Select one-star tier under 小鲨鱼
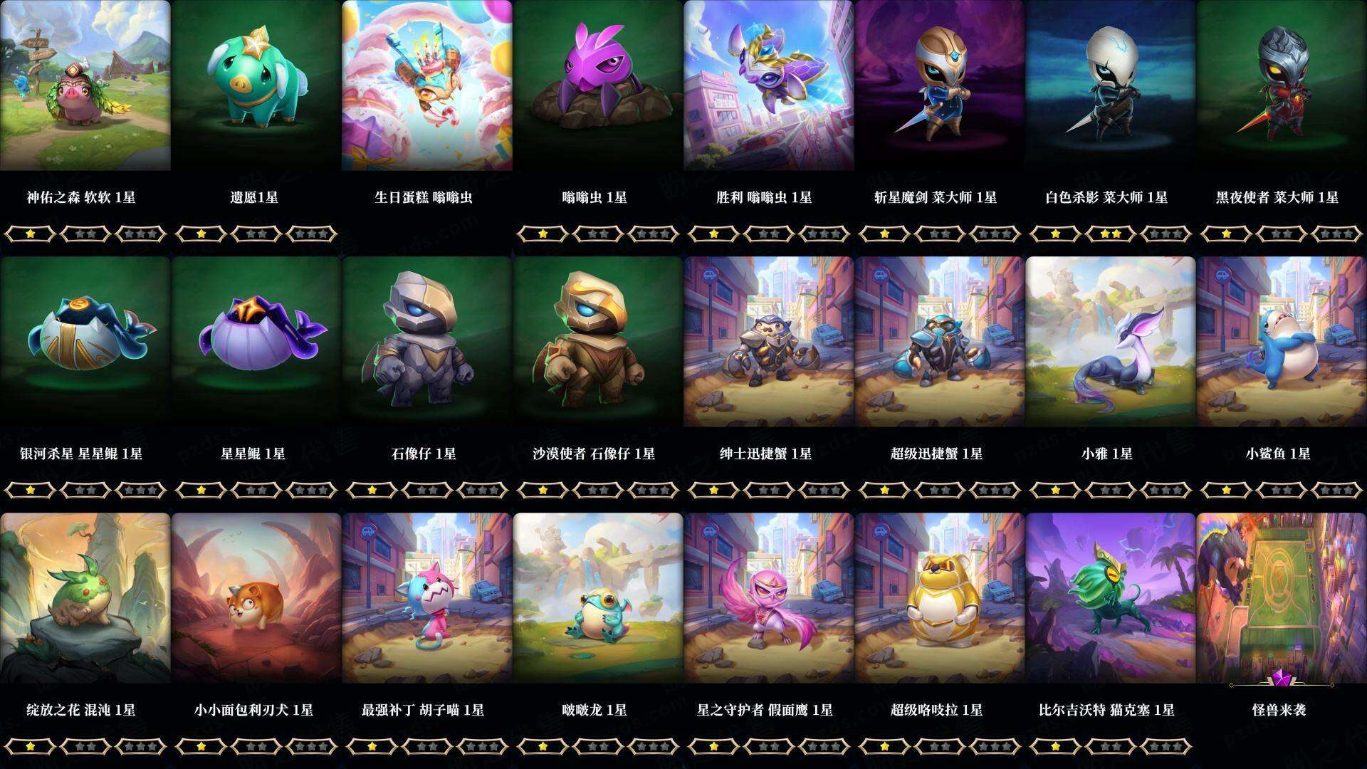 [x=1227, y=490]
